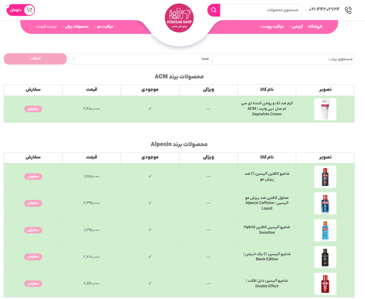The image size is (365, 299).
Task: Open Alpecin Caffeine Liquid product image
Action: pos(325,203)
